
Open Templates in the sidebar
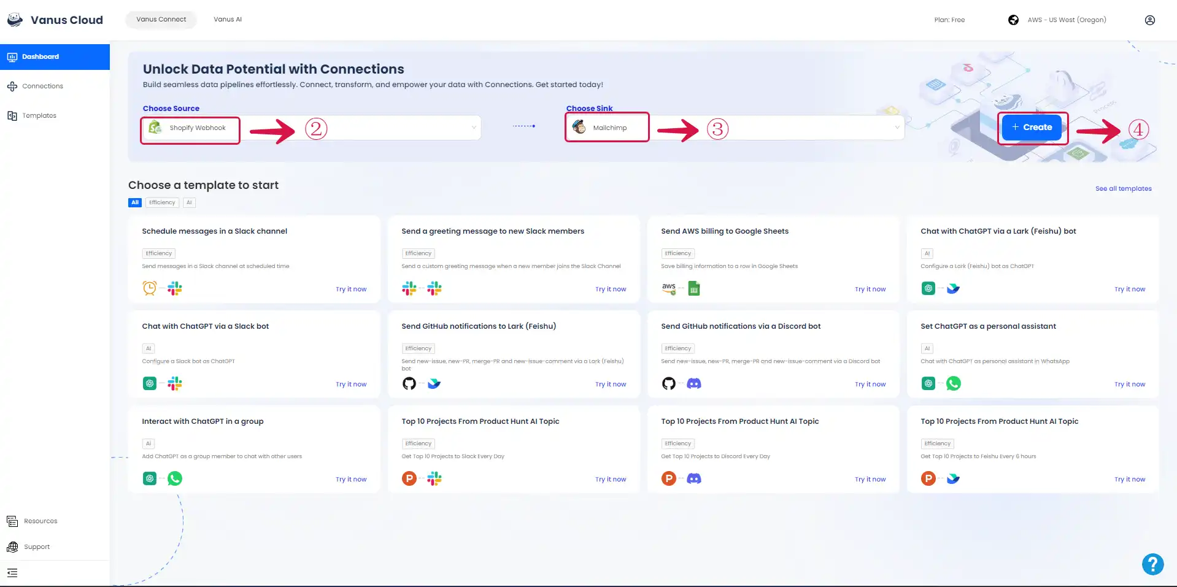(55, 115)
